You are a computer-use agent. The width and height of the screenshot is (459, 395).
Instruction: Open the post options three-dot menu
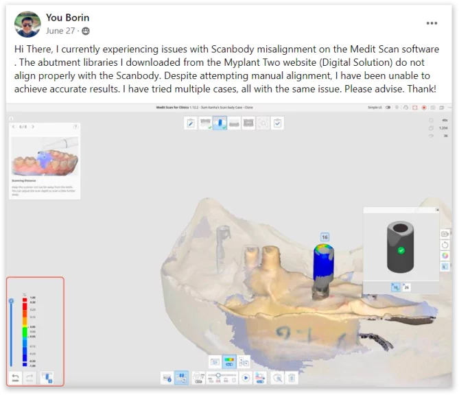432,23
